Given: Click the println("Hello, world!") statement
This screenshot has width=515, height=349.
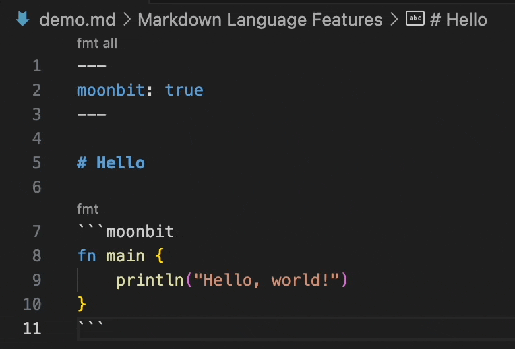Looking at the screenshot, I should (x=232, y=280).
